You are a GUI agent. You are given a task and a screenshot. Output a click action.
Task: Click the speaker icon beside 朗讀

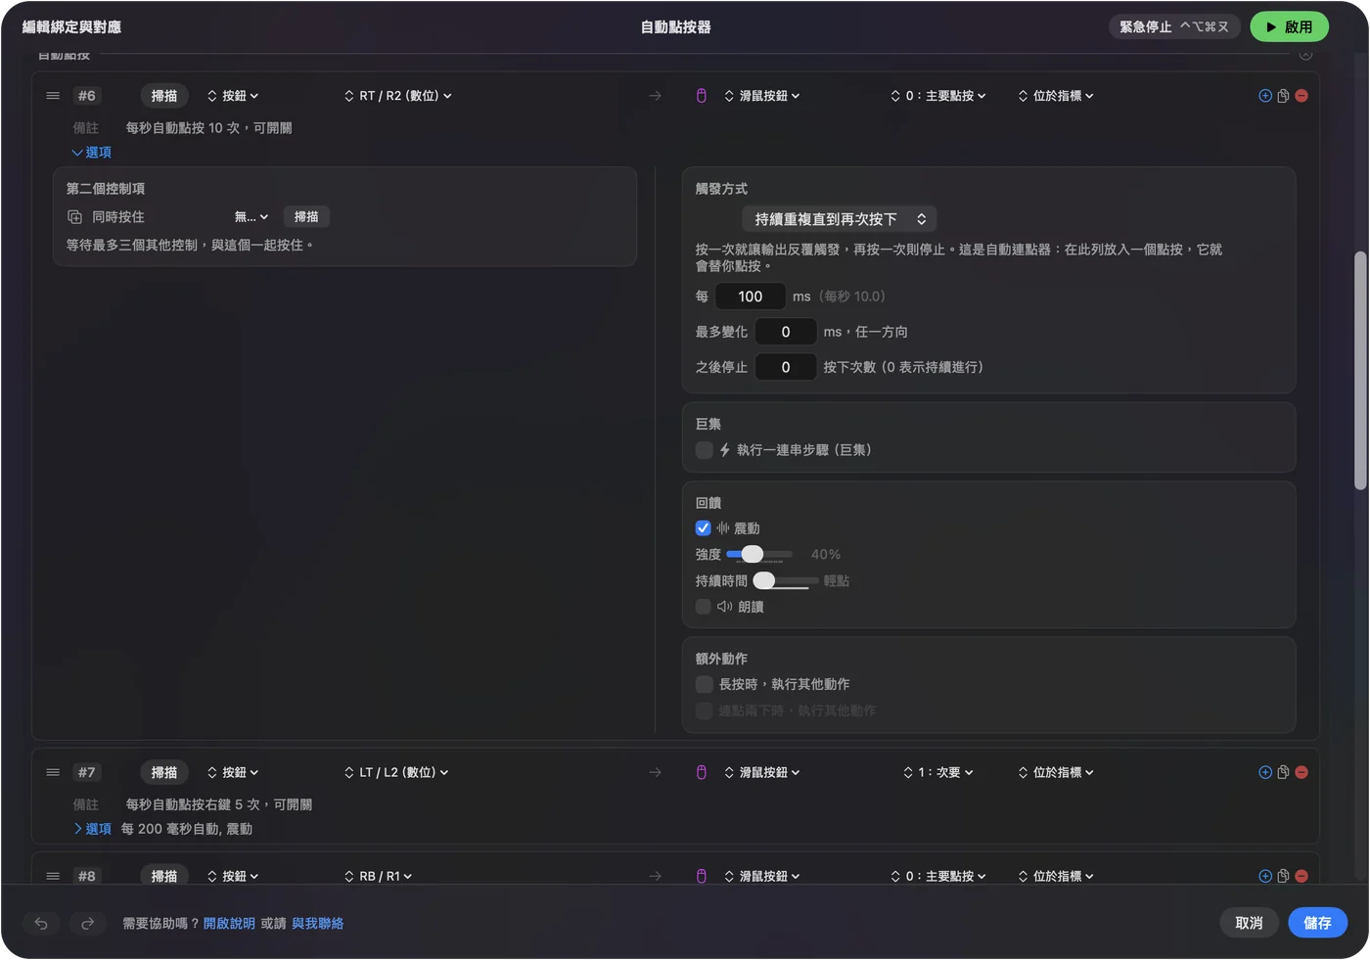[725, 607]
